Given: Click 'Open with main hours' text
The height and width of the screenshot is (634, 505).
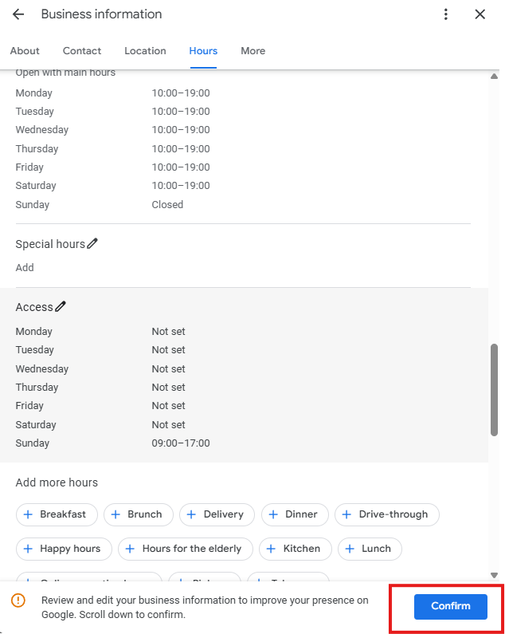Looking at the screenshot, I should click(65, 73).
